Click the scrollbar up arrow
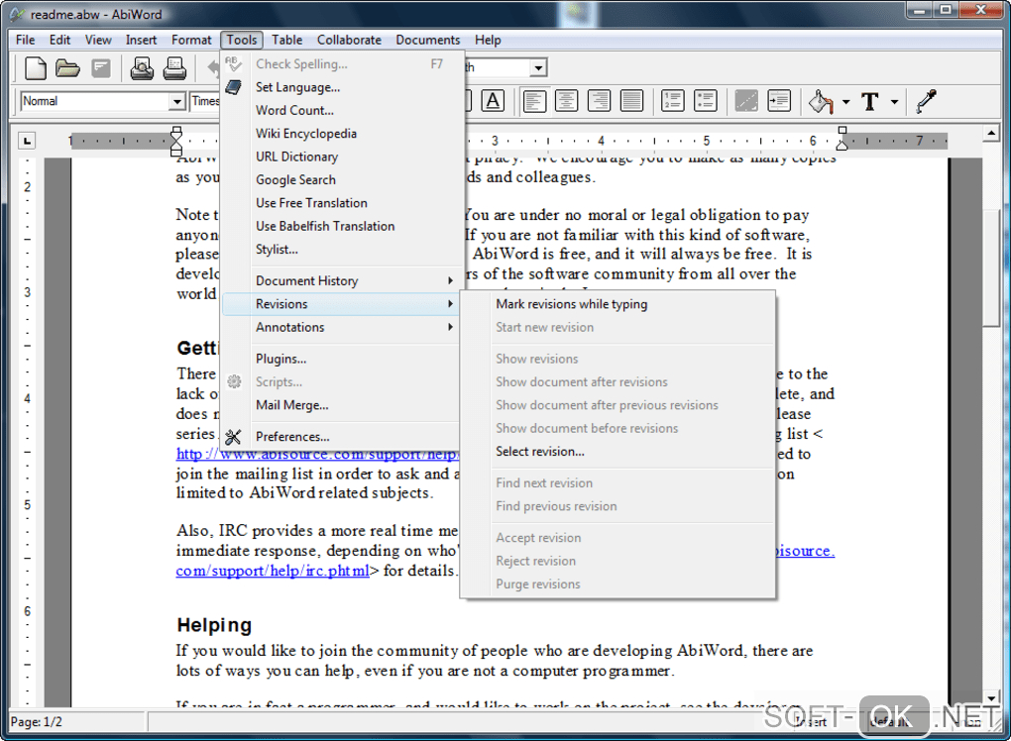 click(991, 134)
